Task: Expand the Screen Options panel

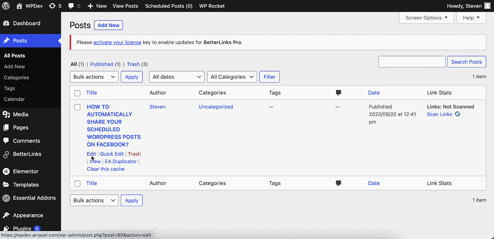Action: point(426,18)
